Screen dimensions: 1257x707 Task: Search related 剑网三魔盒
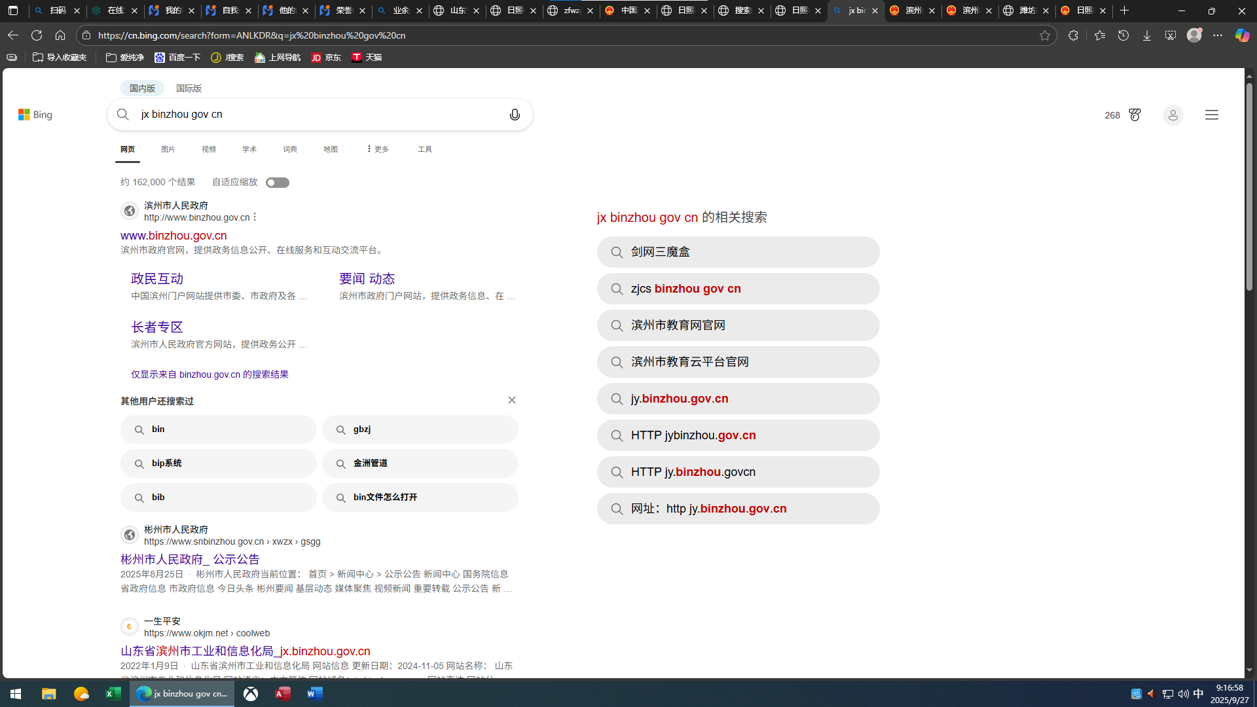coord(738,252)
